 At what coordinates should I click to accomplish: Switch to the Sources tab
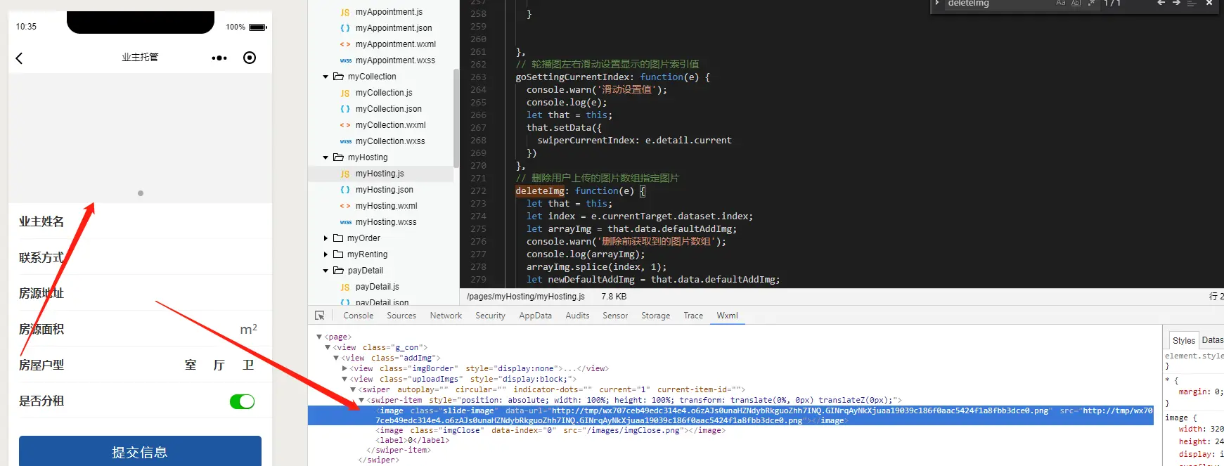pyautogui.click(x=401, y=316)
